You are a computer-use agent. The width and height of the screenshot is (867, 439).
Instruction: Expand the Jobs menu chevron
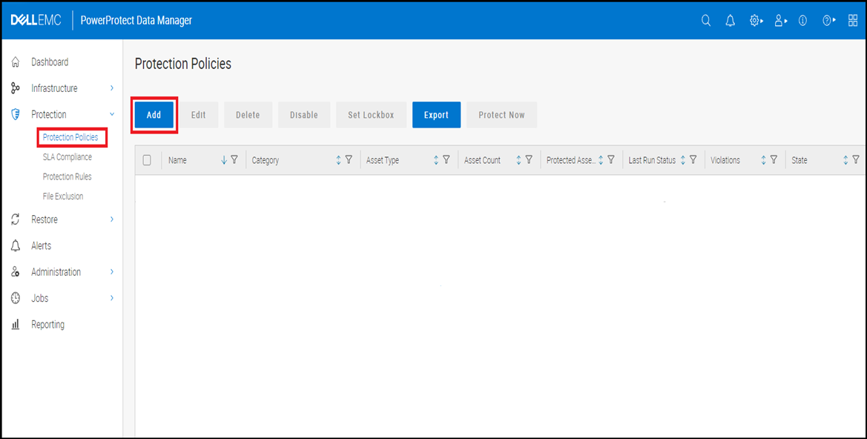(x=112, y=298)
